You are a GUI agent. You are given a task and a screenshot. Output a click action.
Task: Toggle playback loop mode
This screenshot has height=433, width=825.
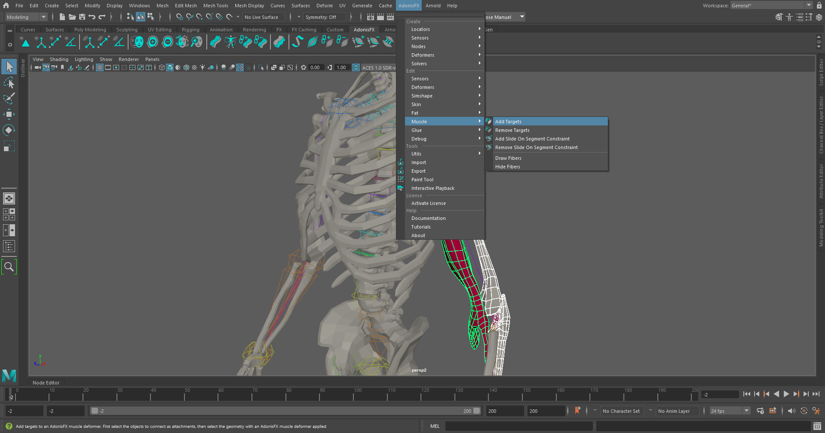click(x=760, y=411)
